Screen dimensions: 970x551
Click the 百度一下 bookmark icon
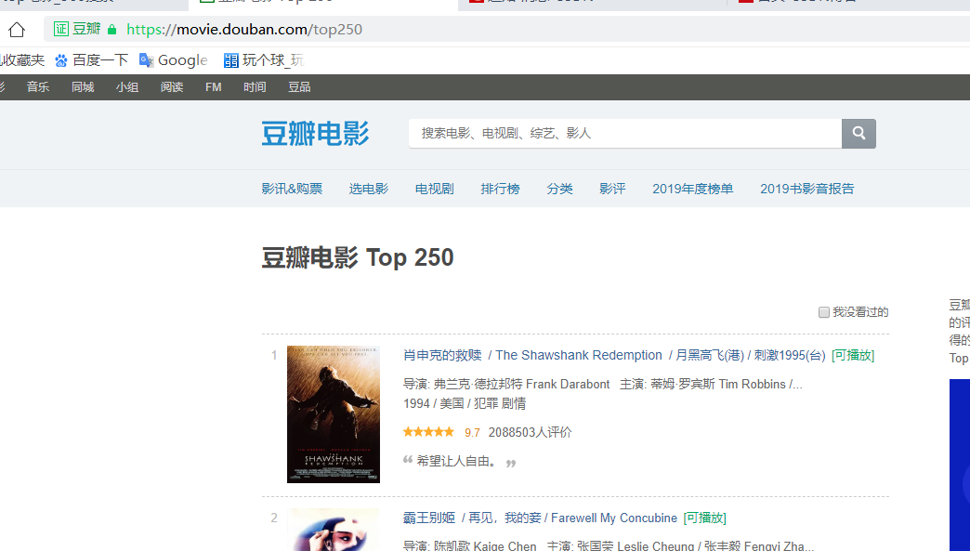point(61,59)
